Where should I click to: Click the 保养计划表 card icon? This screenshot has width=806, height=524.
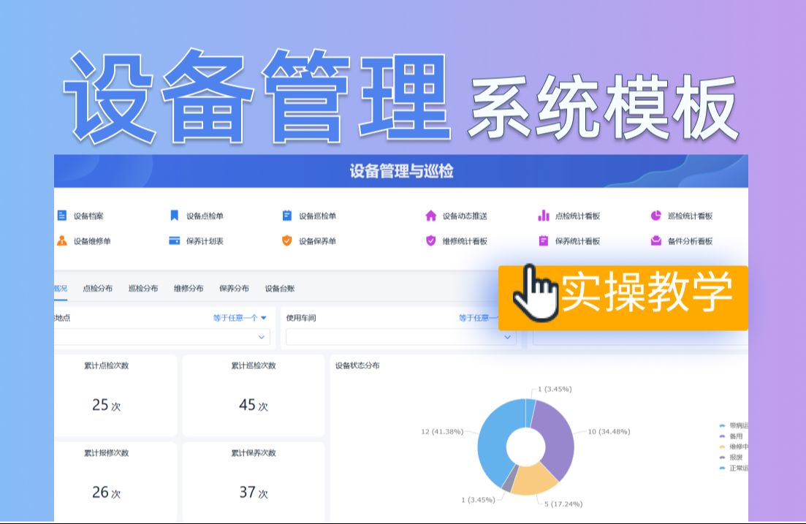coord(174,240)
